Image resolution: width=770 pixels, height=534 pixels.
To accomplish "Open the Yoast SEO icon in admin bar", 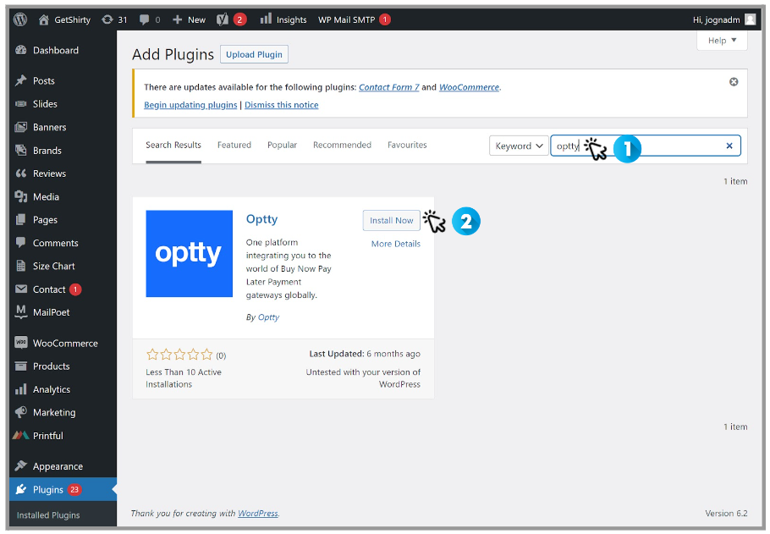I will click(x=223, y=19).
